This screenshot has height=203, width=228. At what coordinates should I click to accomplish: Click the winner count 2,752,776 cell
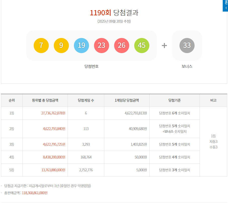86,170
